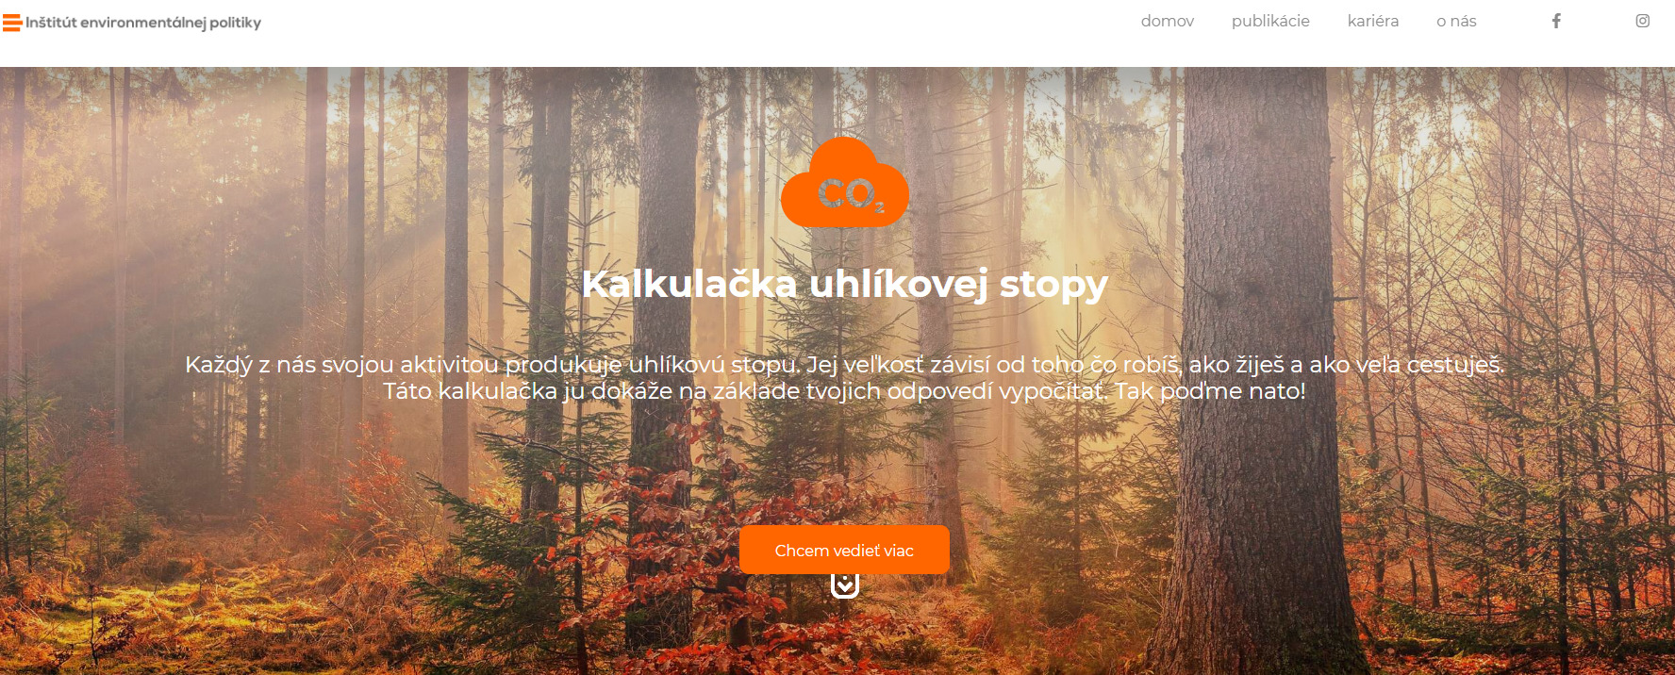
Task: Click the orange CO2 cloud icon
Action: (x=845, y=182)
